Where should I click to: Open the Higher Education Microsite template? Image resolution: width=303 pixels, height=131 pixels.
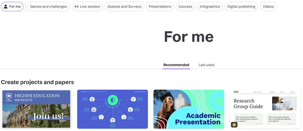coord(36,109)
